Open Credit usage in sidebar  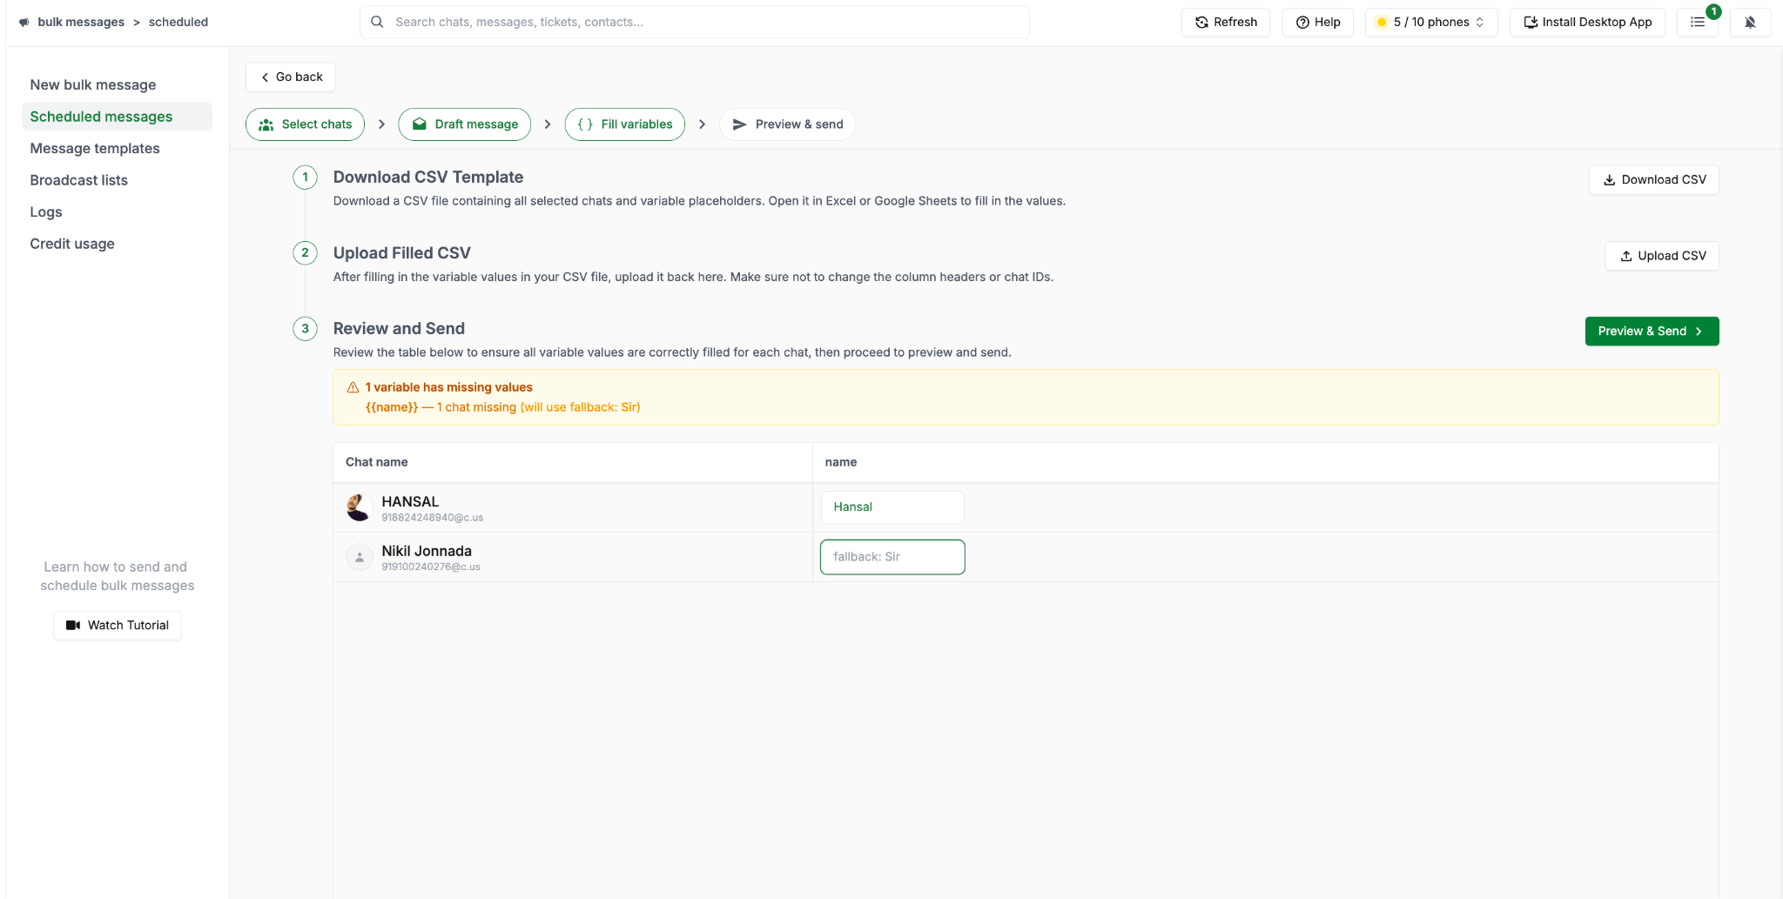72,244
